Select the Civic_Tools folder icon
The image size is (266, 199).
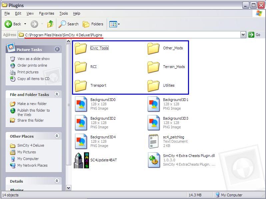[81, 49]
